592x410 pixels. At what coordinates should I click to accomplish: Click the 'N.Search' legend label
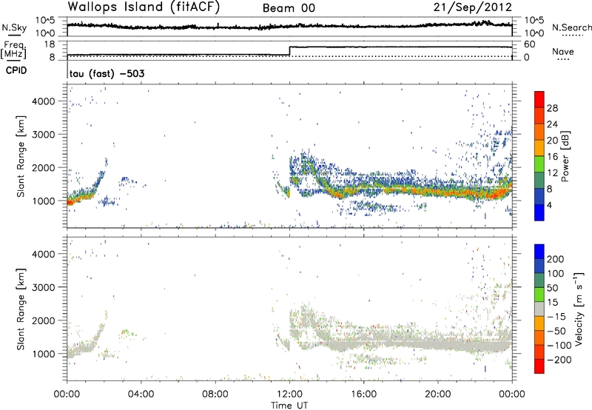click(572, 27)
